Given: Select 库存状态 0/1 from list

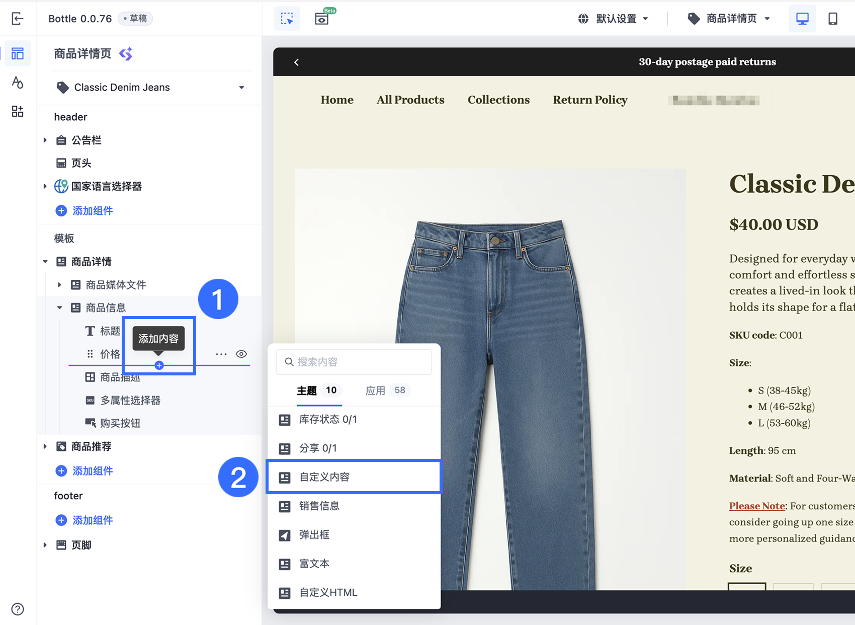Looking at the screenshot, I should click(354, 420).
